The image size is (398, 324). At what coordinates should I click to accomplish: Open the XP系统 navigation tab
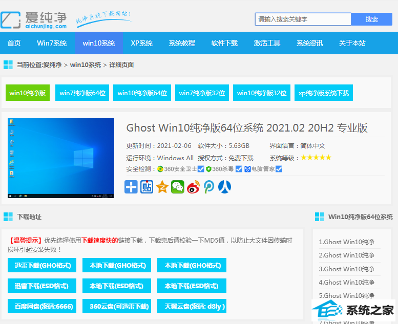click(142, 43)
